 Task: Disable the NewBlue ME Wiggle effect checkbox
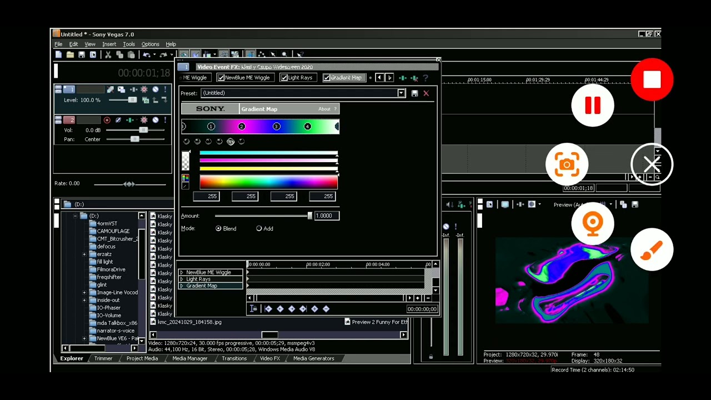221,78
